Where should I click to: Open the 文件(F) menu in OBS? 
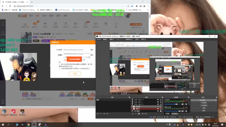(x=99, y=39)
